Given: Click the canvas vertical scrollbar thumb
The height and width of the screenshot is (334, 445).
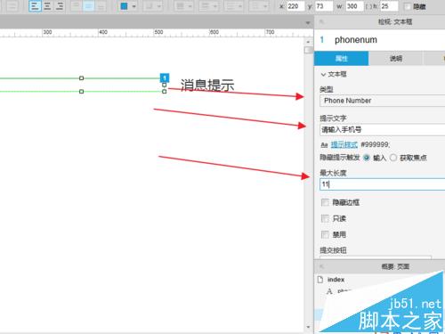Looking at the screenshot, I should (x=309, y=50).
